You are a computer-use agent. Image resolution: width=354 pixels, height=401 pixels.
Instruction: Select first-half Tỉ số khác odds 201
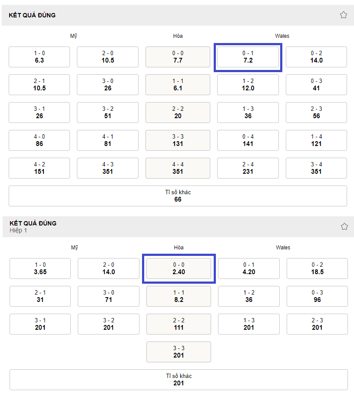point(179,380)
